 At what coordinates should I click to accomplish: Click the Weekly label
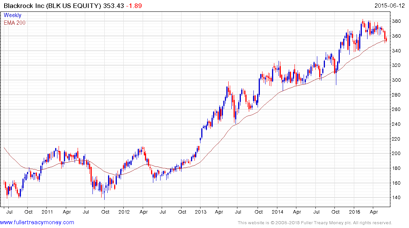13,15
